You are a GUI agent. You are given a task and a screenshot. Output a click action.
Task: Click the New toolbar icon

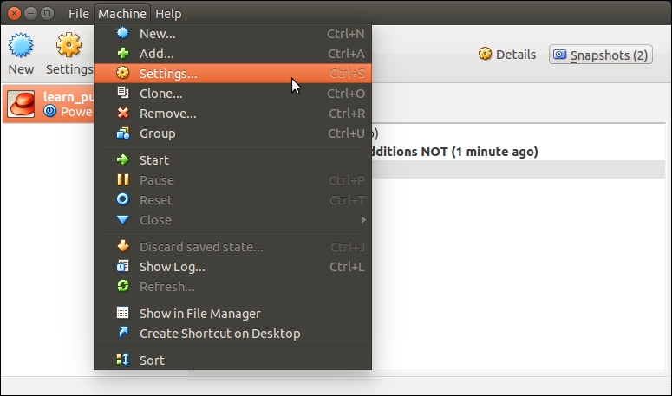tap(21, 47)
